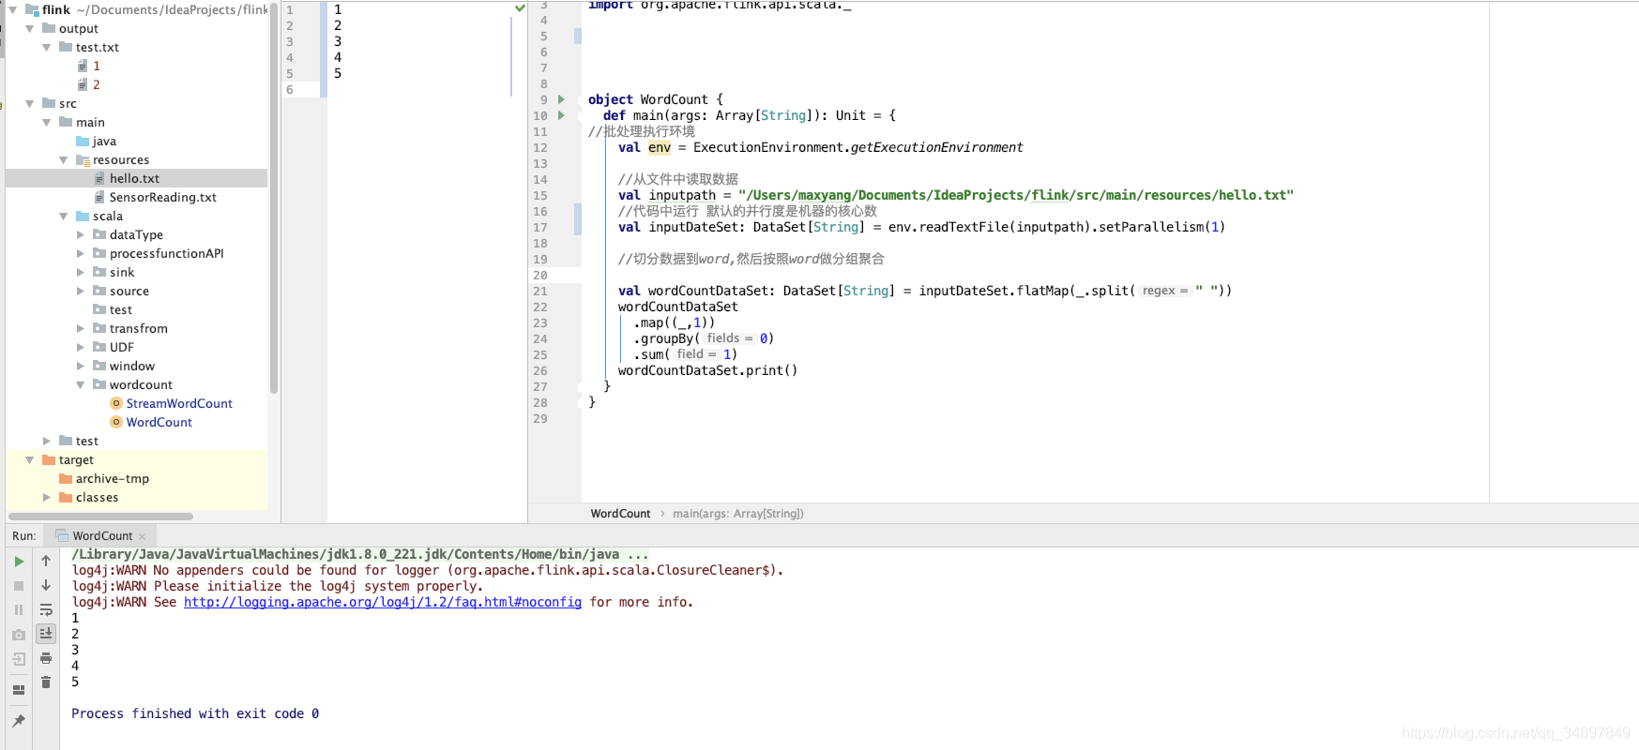The image size is (1639, 750).
Task: Expand the dataType package
Action: tap(81, 234)
